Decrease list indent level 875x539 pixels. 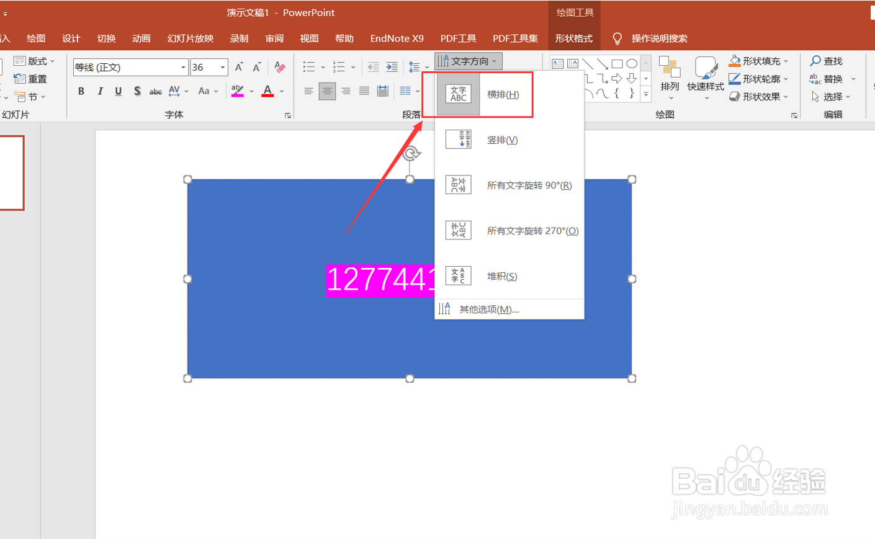pos(373,67)
